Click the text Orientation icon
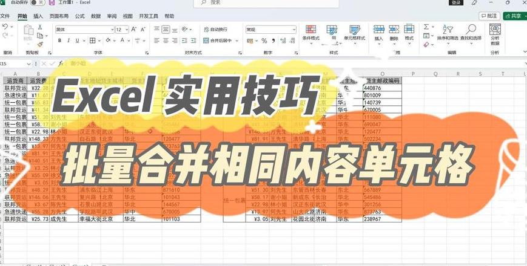This screenshot has width=527, height=266. tap(184, 30)
